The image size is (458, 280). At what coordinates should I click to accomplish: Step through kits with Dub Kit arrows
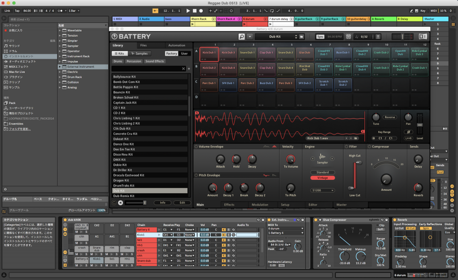click(x=296, y=37)
